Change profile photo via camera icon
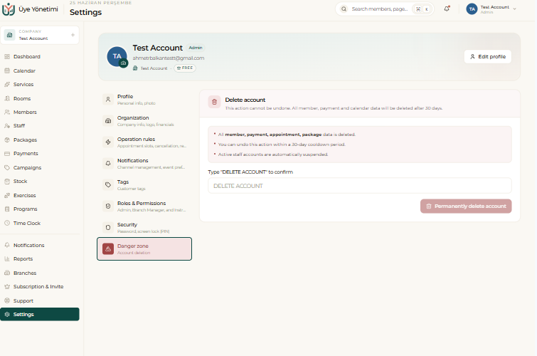This screenshot has height=356, width=537. point(124,63)
